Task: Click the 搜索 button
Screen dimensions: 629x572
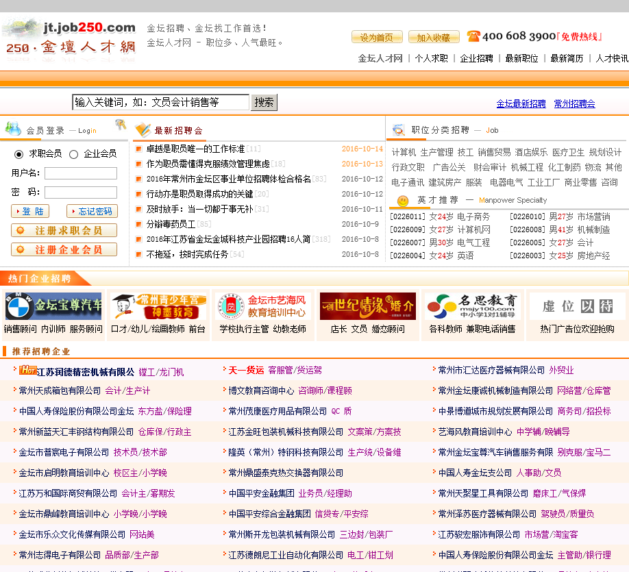Action: tap(264, 102)
